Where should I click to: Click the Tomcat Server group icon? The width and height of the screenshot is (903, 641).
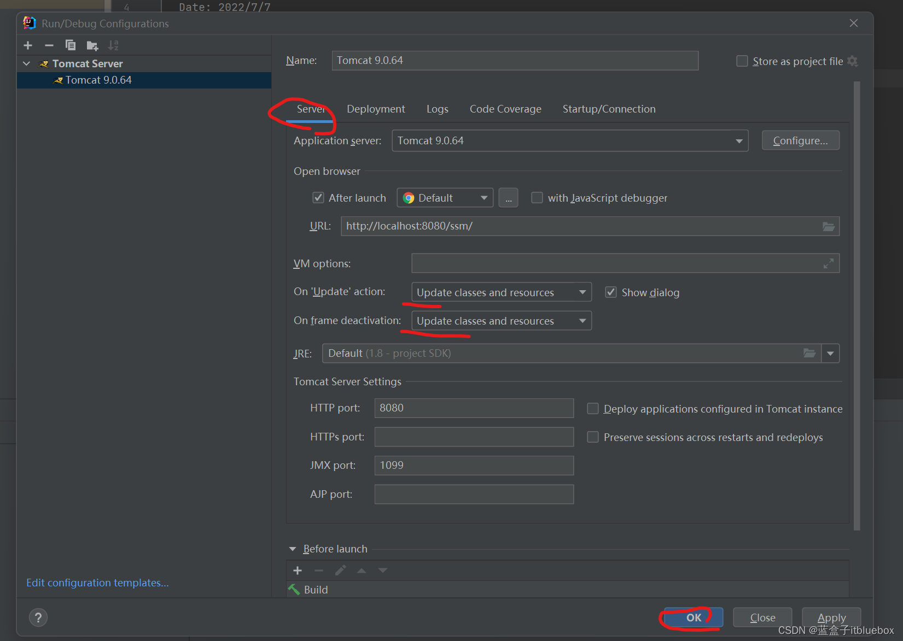(x=44, y=64)
